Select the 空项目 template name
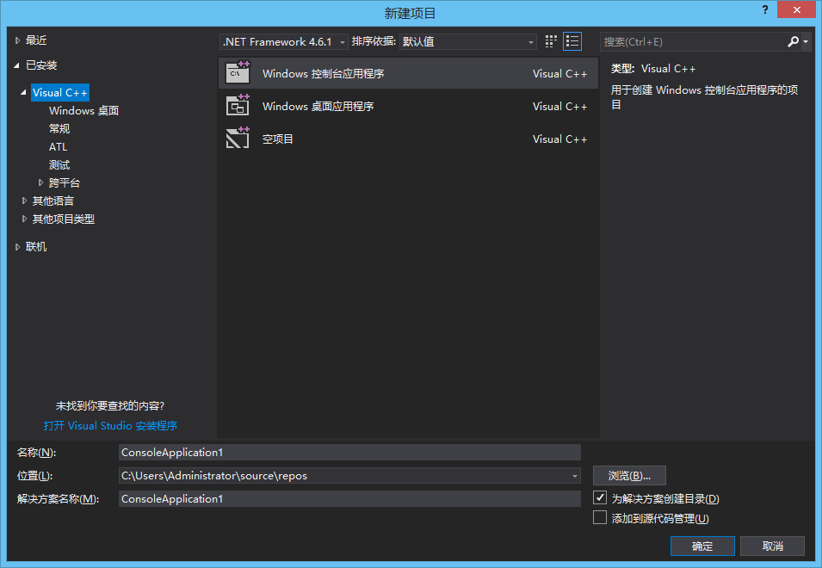The height and width of the screenshot is (568, 822). tap(278, 139)
